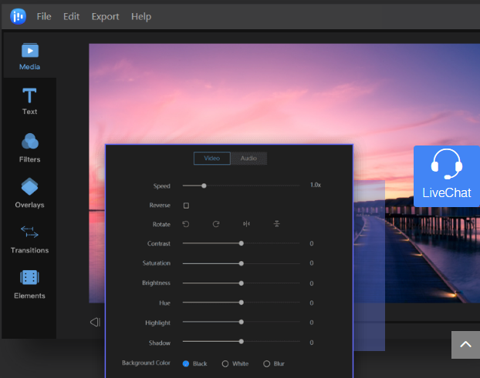This screenshot has height=378, width=480.
Task: Click the Contrast slider handle
Action: coord(242,243)
